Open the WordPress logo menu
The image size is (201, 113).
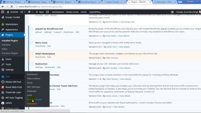tap(3, 12)
